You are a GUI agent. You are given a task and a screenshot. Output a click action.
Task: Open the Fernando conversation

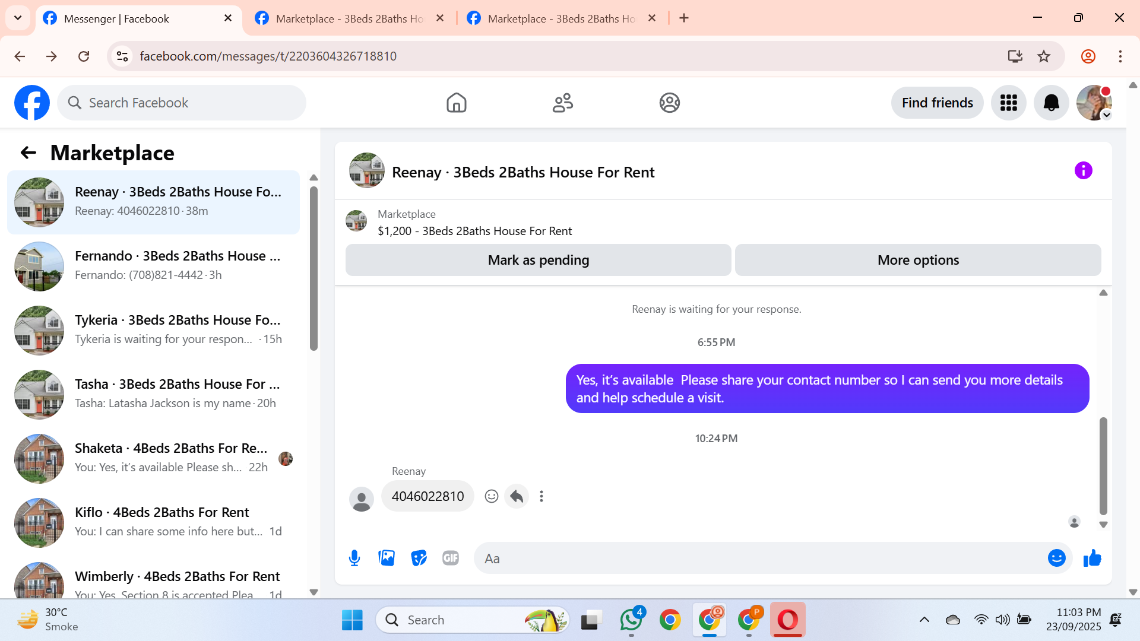click(x=153, y=266)
